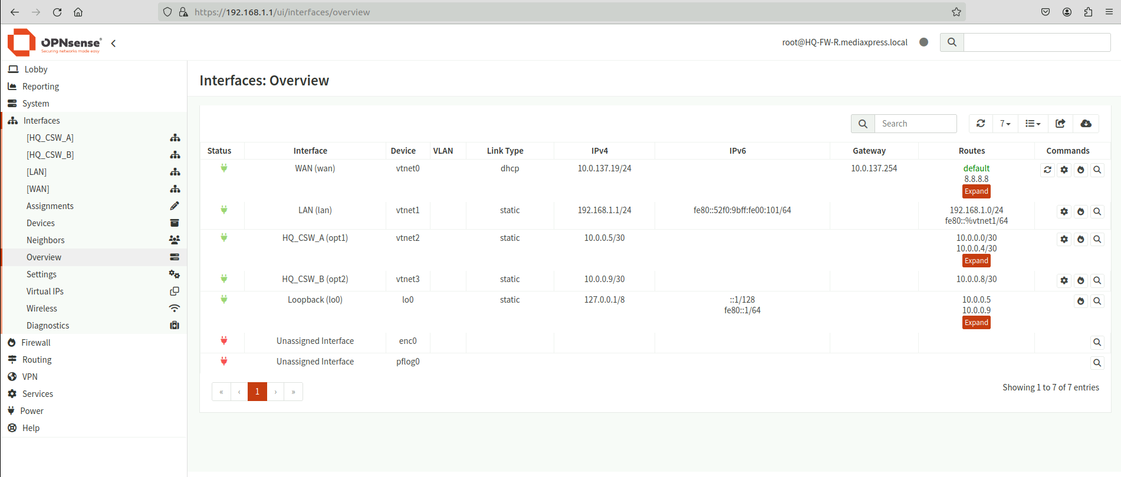
Task: Collapse the sidebar with the chevron
Action: click(x=113, y=43)
